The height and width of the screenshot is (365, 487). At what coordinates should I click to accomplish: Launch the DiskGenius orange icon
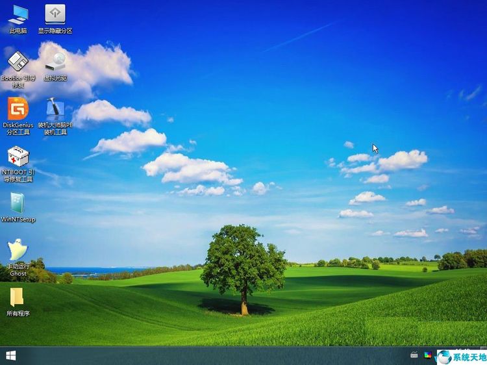[18, 108]
